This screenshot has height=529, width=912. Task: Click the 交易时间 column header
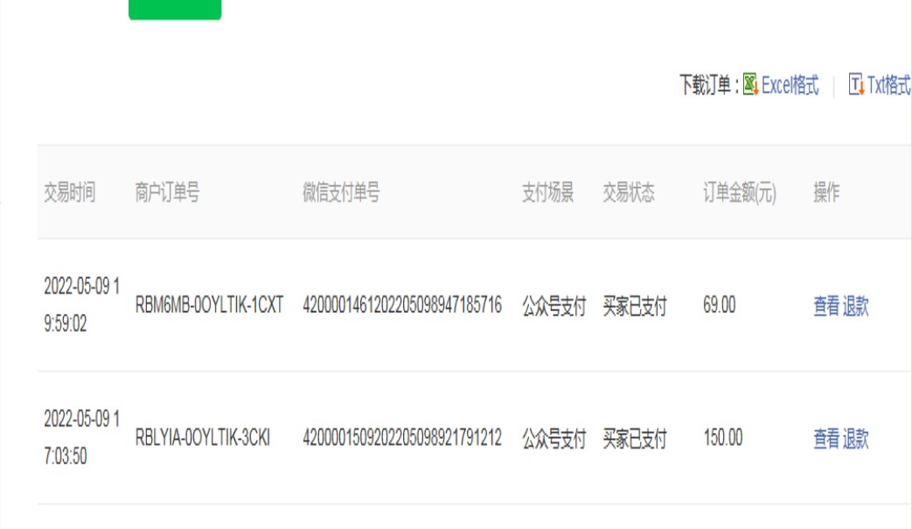coord(70,192)
